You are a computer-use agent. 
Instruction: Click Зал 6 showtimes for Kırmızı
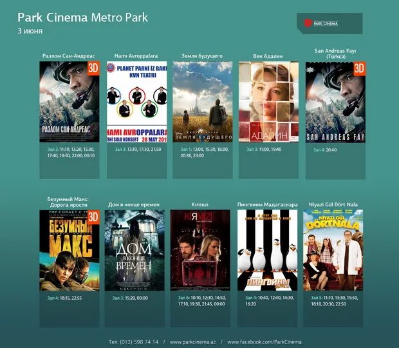point(201,300)
